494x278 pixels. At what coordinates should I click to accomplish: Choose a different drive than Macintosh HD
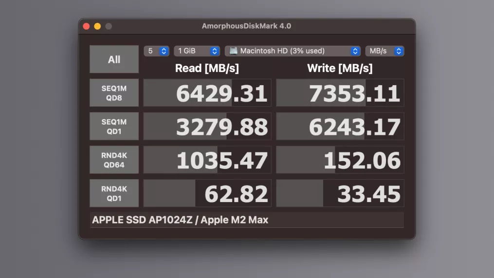point(293,51)
